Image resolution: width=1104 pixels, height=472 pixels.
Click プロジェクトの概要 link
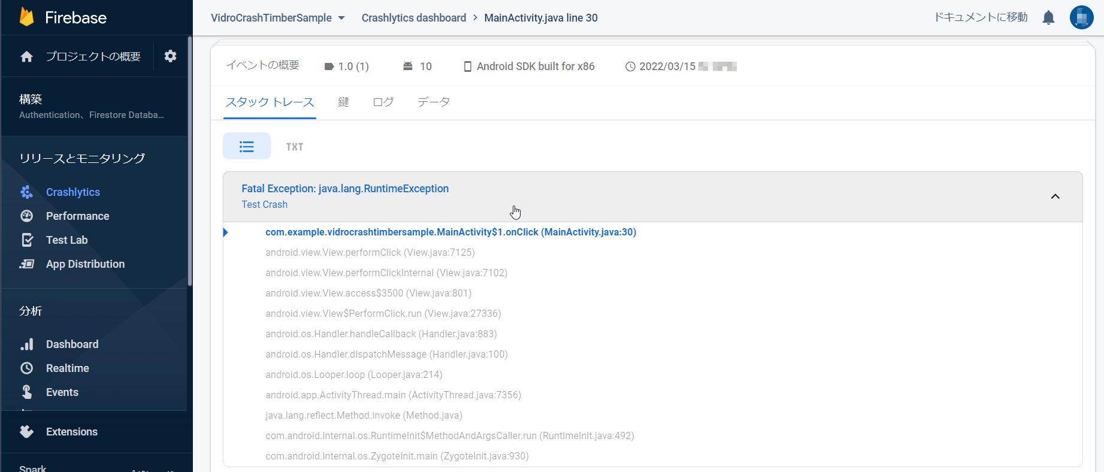tap(93, 56)
